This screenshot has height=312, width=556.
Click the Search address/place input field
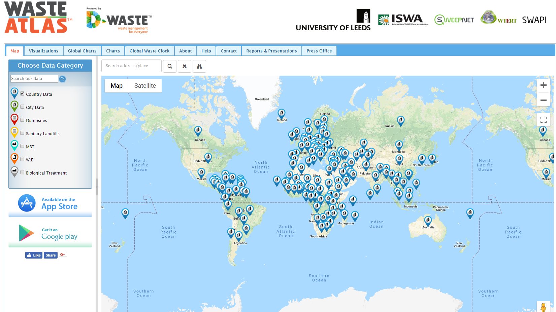point(131,66)
